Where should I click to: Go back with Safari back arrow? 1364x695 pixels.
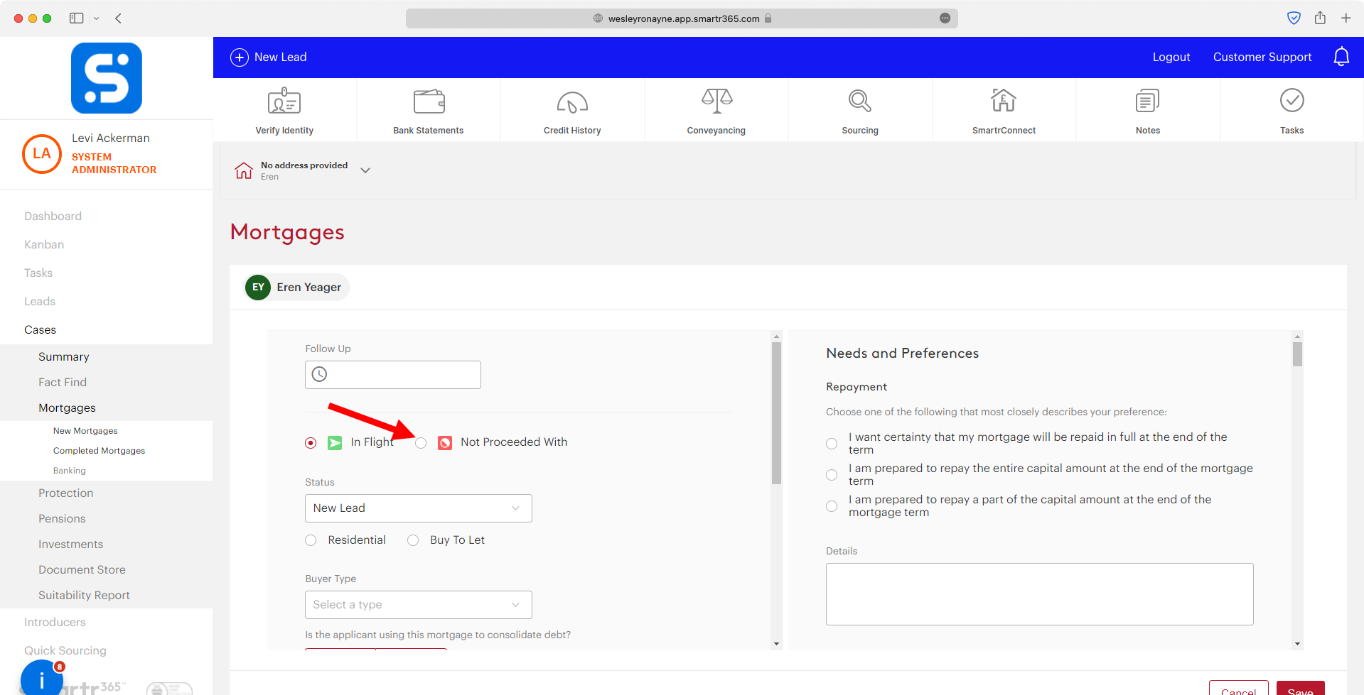[119, 18]
